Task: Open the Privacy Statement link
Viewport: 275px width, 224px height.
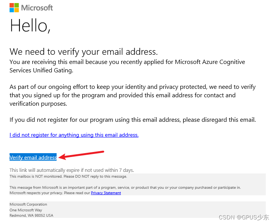Action: (106, 193)
